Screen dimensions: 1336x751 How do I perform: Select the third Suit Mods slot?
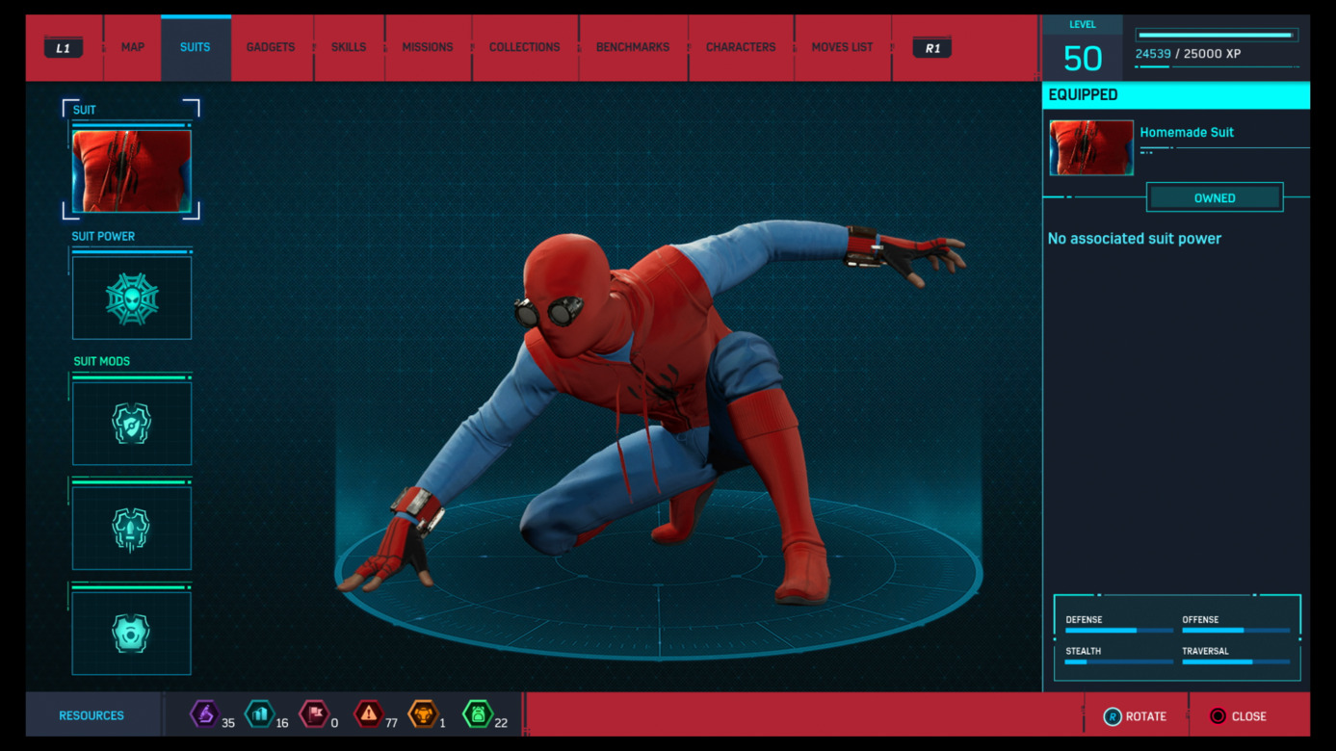132,634
